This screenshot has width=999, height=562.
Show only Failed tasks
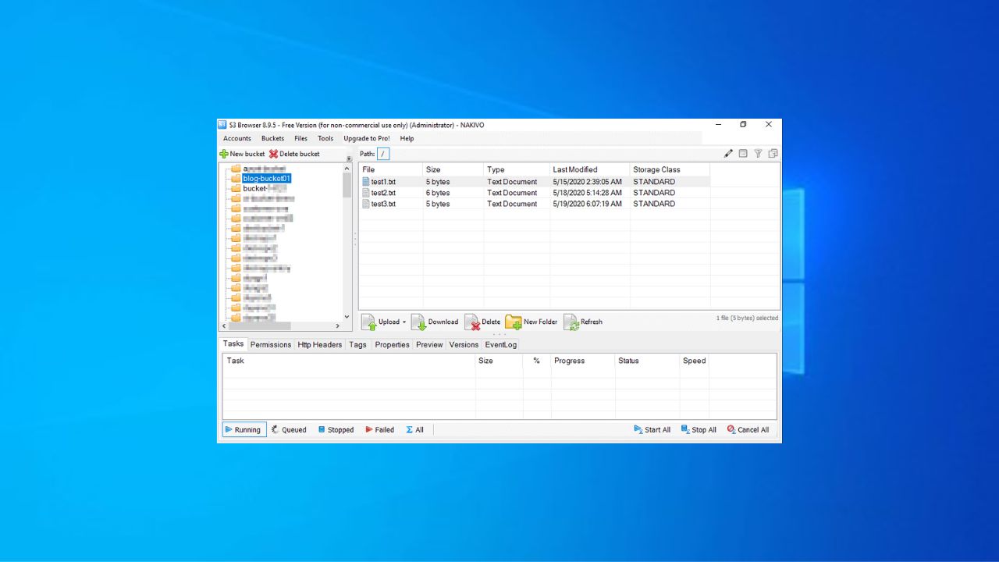[379, 429]
